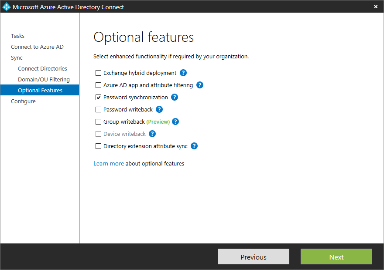Enable Exchange hybrid deployment checkbox

(98, 73)
